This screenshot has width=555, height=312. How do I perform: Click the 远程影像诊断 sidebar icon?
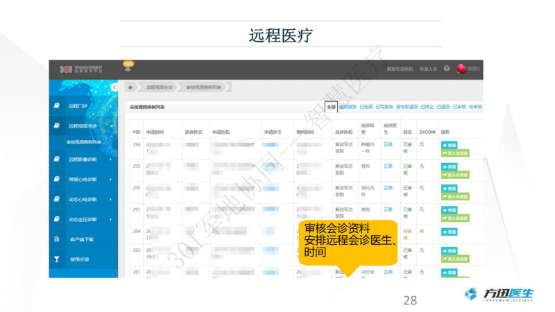click(x=57, y=159)
